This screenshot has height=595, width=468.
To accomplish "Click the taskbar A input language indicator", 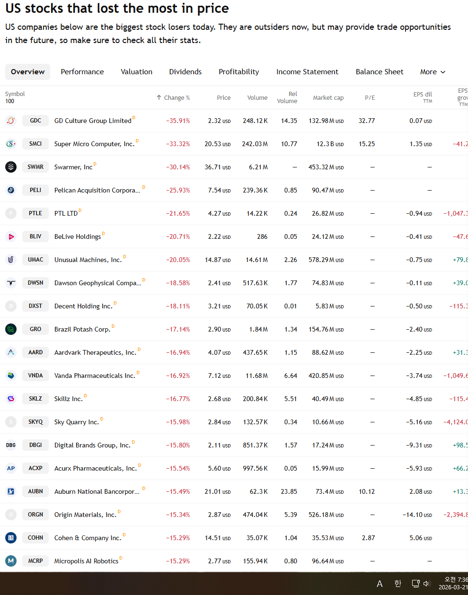I will tap(380, 584).
